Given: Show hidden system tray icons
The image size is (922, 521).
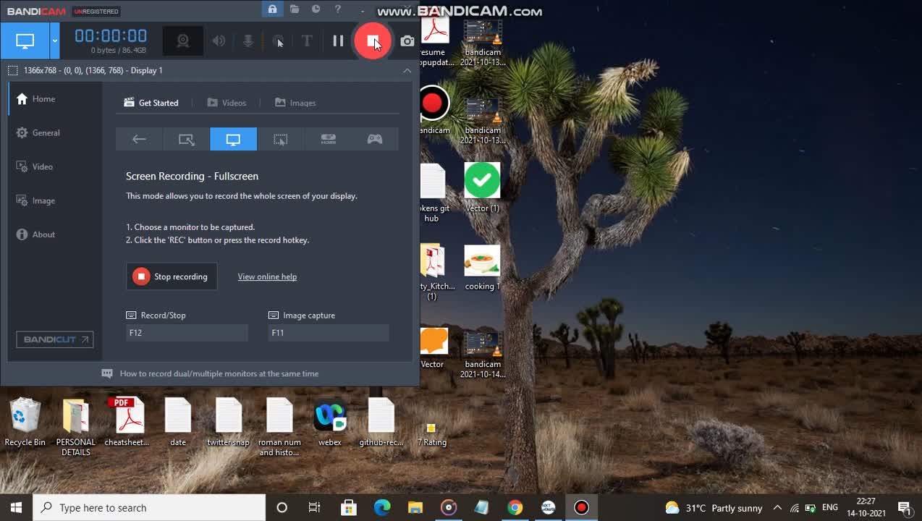Looking at the screenshot, I should pyautogui.click(x=777, y=508).
